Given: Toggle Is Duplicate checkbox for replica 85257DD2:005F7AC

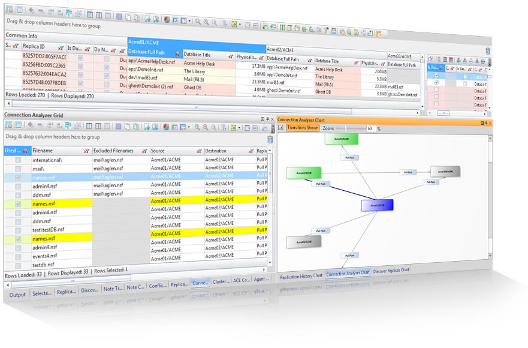Looking at the screenshot, I should coord(80,58).
